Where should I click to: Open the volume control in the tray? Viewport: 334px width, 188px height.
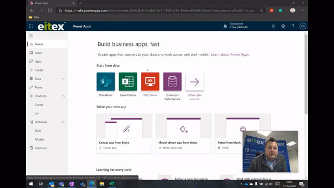(x=271, y=184)
